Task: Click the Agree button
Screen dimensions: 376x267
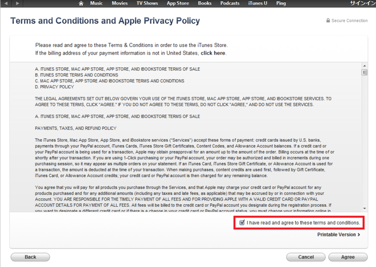Action: tap(348, 257)
